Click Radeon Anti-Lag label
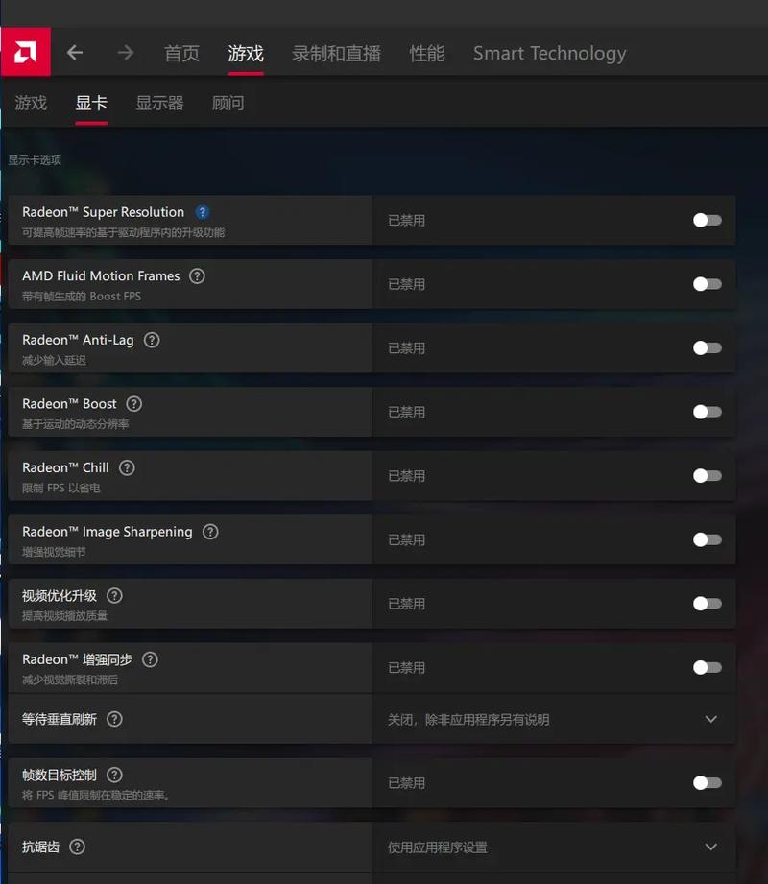Image resolution: width=768 pixels, height=884 pixels. pyautogui.click(x=78, y=340)
